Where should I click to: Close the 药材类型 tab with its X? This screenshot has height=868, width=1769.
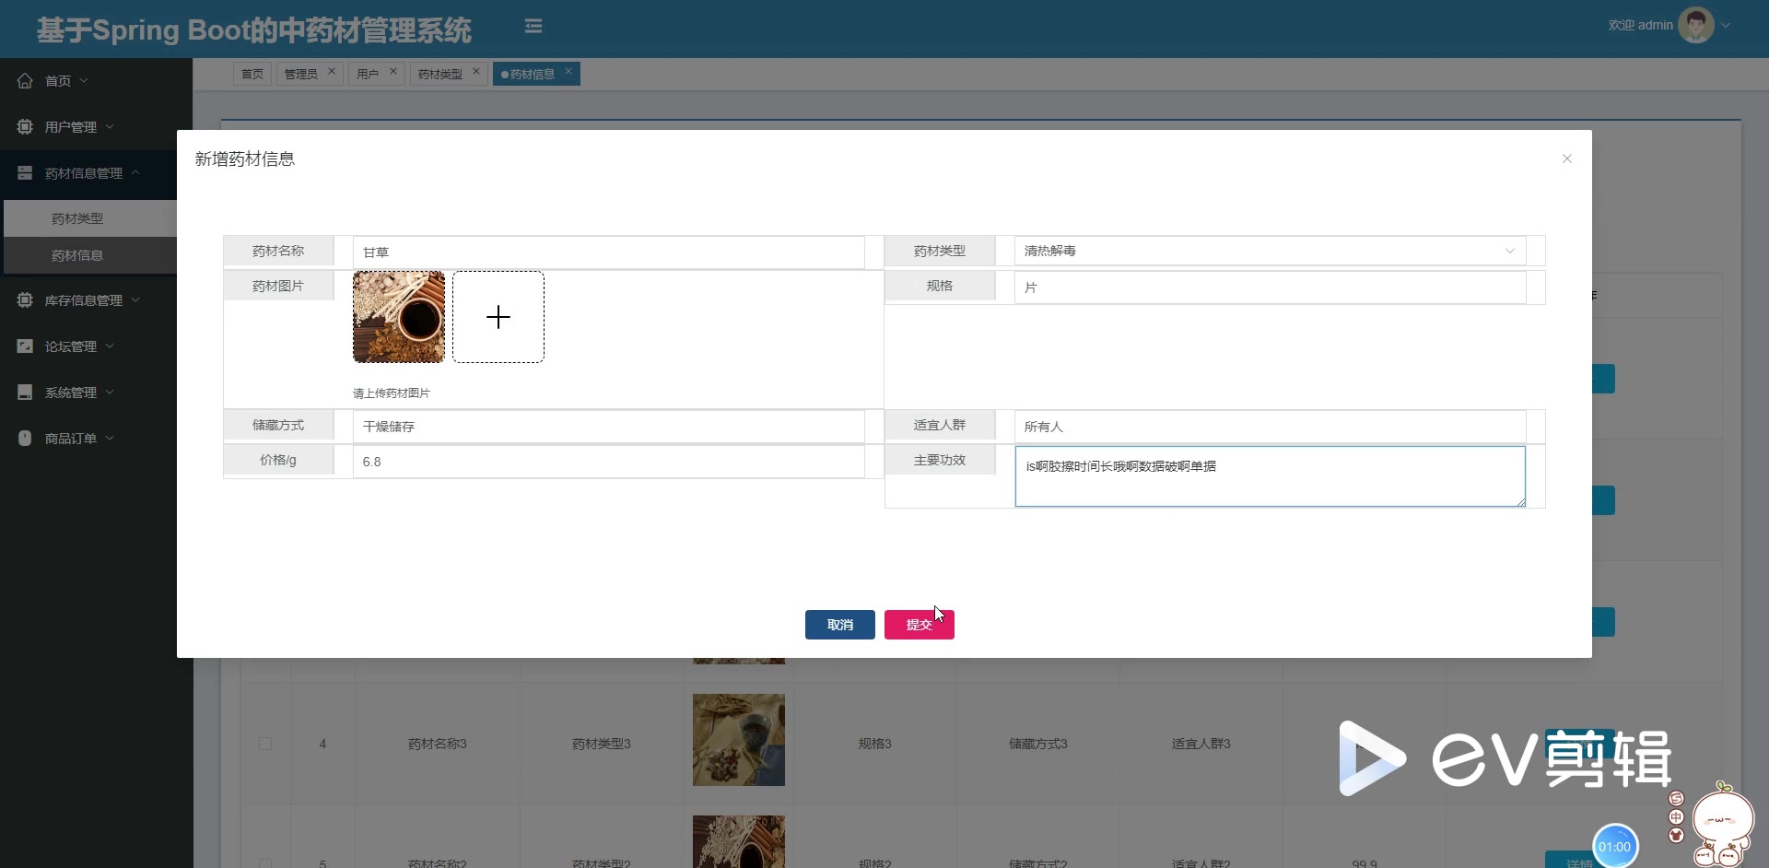point(476,71)
